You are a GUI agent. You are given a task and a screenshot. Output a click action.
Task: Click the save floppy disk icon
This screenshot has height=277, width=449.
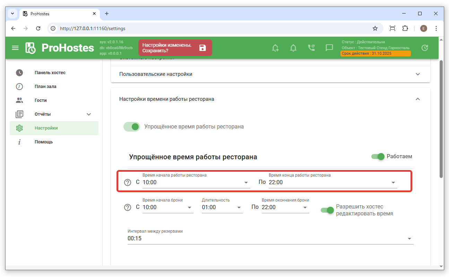point(202,48)
